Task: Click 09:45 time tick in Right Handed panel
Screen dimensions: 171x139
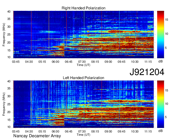Action: (121, 62)
